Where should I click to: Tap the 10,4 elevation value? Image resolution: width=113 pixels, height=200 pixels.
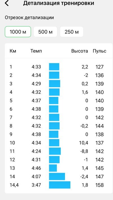coord(83,143)
